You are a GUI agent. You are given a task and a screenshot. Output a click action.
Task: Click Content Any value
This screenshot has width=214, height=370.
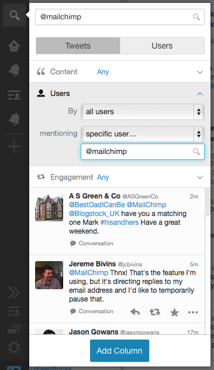(103, 72)
